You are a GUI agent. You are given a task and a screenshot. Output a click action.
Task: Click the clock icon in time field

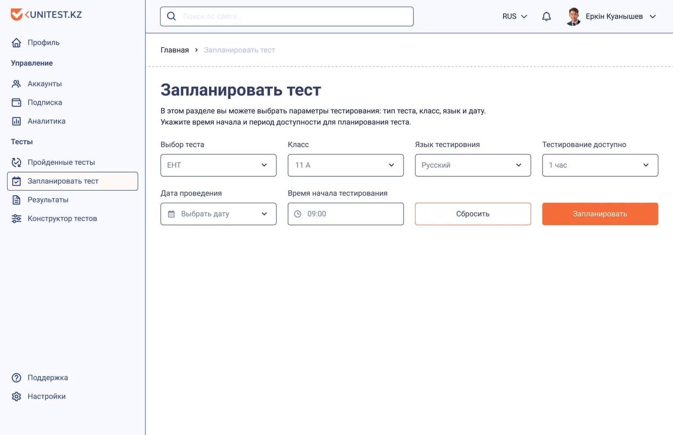pyautogui.click(x=297, y=214)
